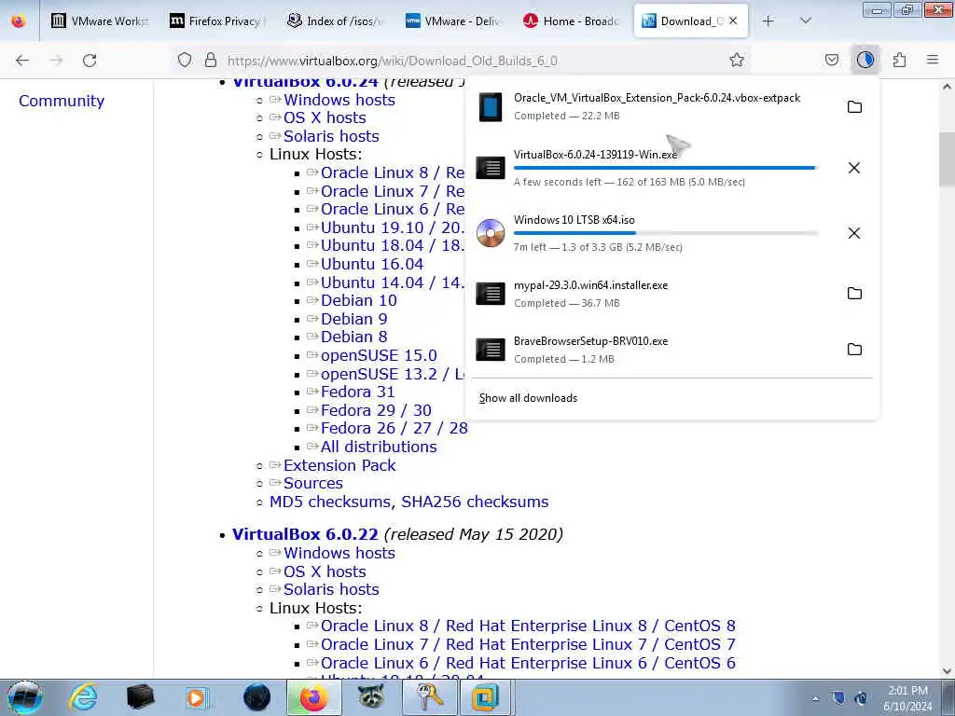Open Firefox taskbar button
The height and width of the screenshot is (716, 955).
tap(313, 697)
